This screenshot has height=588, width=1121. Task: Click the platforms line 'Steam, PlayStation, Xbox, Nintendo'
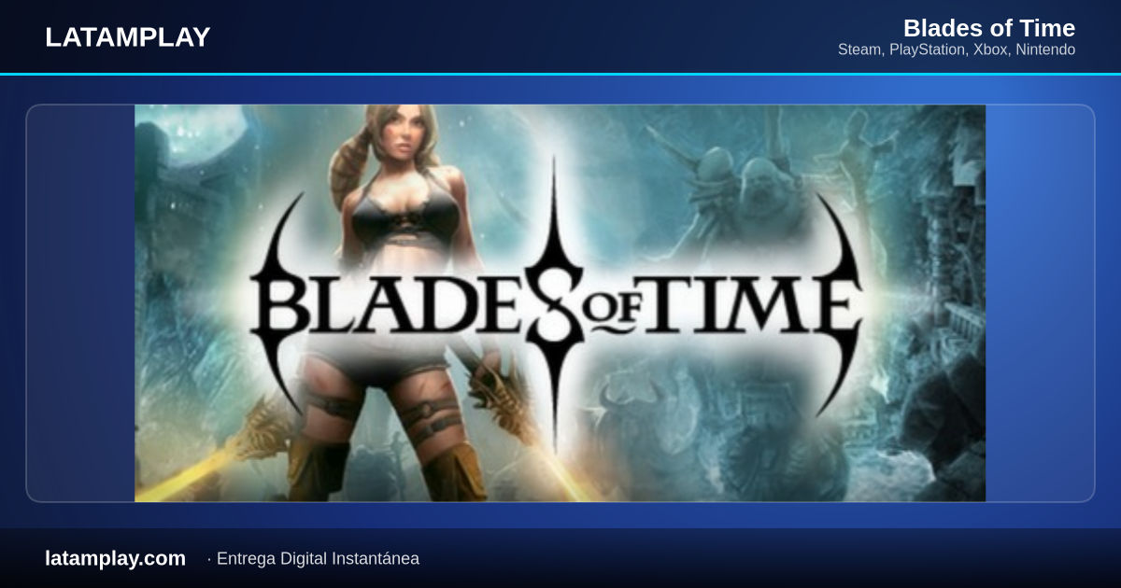click(957, 49)
